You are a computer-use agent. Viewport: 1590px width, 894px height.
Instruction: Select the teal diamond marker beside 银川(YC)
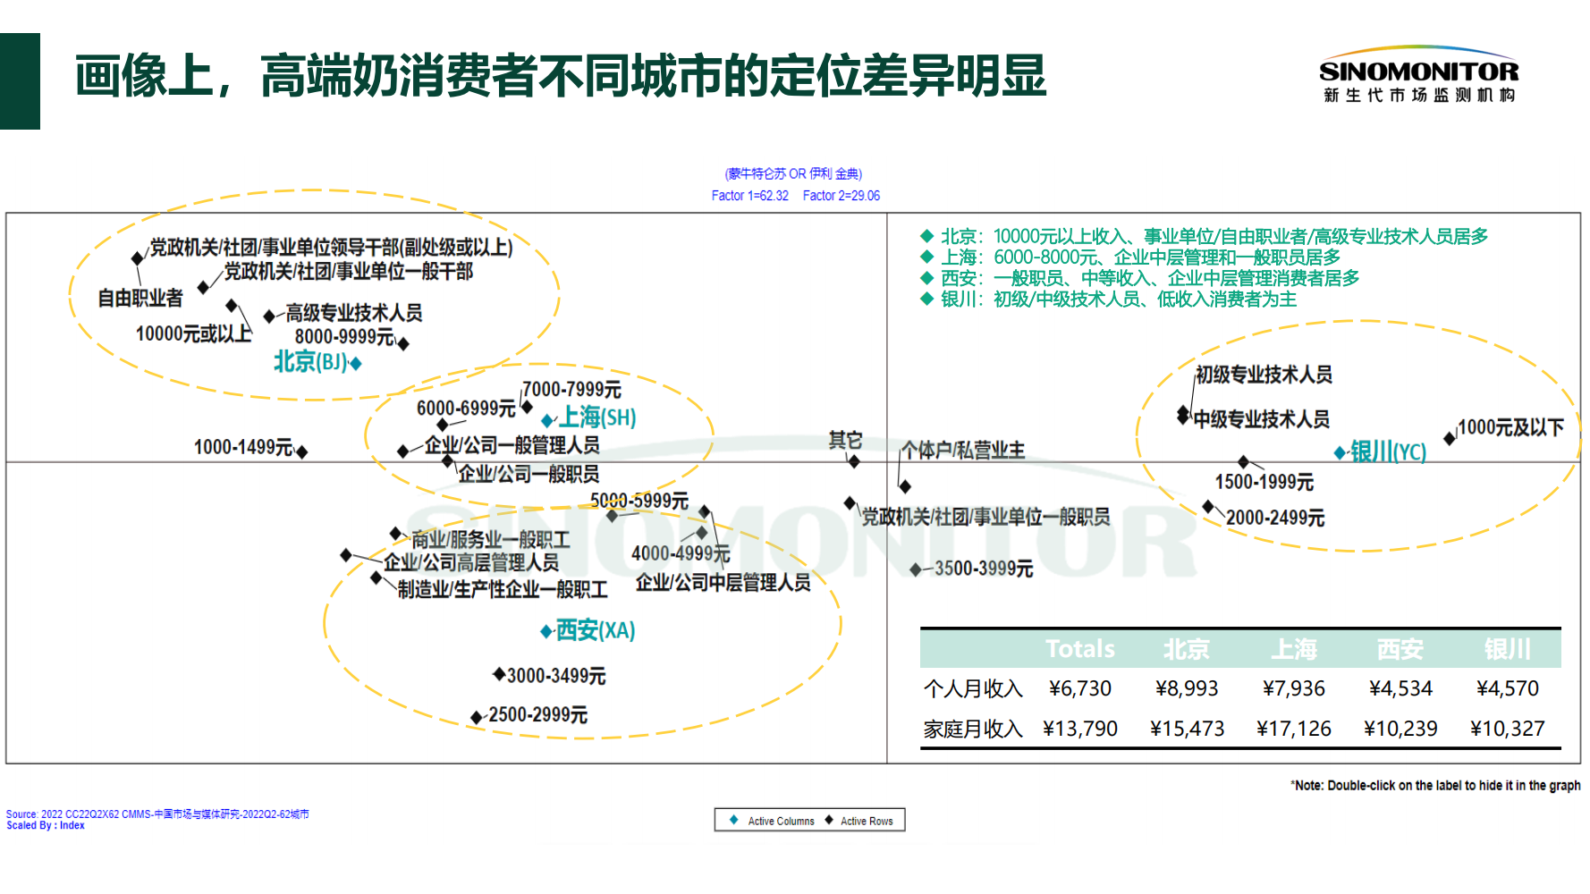tap(1340, 453)
